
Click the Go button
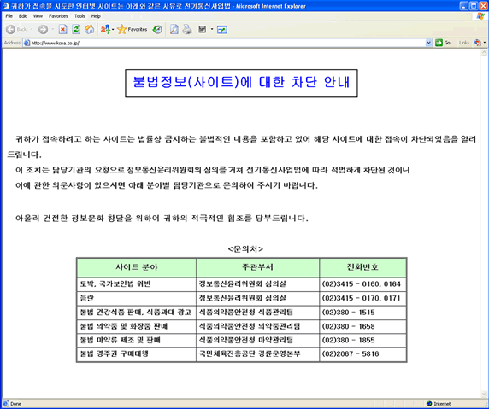point(443,43)
